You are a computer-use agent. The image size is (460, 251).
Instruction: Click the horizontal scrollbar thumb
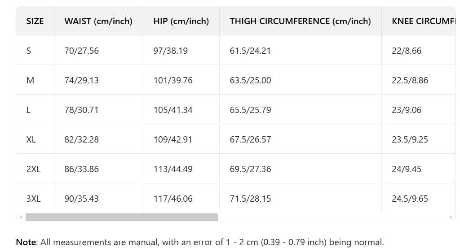point(121,217)
